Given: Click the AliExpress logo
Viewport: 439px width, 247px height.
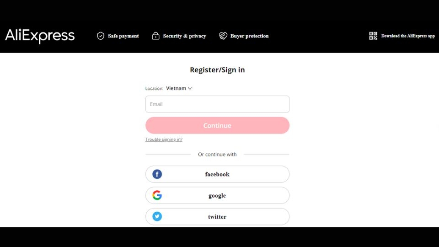Looking at the screenshot, I should tap(40, 36).
